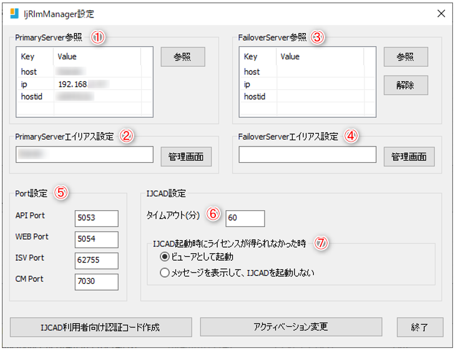458x353 pixels.
Task: Click Key column header in PrimaryServer table
Action: coord(36,56)
